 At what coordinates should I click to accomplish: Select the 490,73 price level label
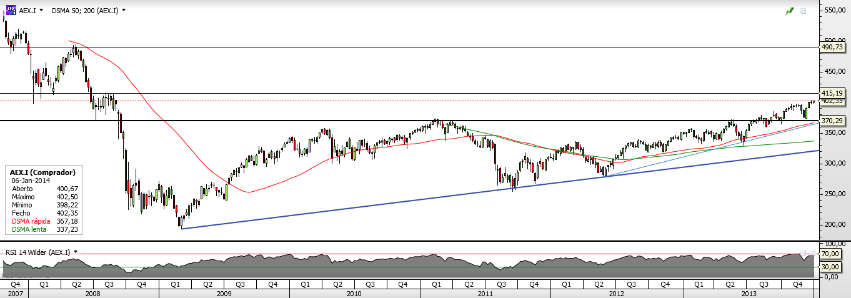(832, 47)
